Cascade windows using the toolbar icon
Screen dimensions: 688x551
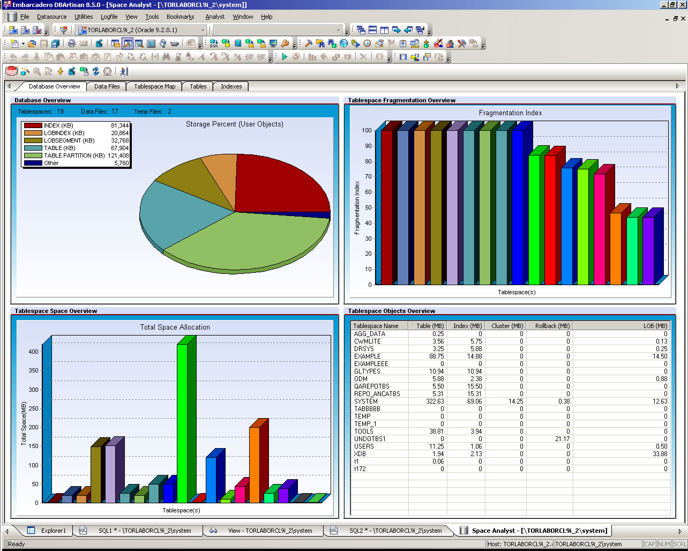coord(361,30)
